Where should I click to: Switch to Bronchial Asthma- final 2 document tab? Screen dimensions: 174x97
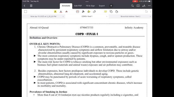pyautogui.click(x=130, y=16)
